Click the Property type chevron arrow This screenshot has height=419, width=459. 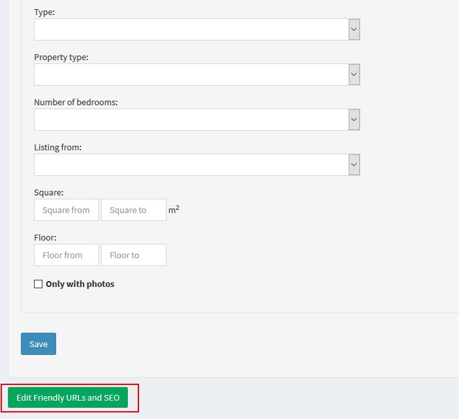[x=354, y=75]
